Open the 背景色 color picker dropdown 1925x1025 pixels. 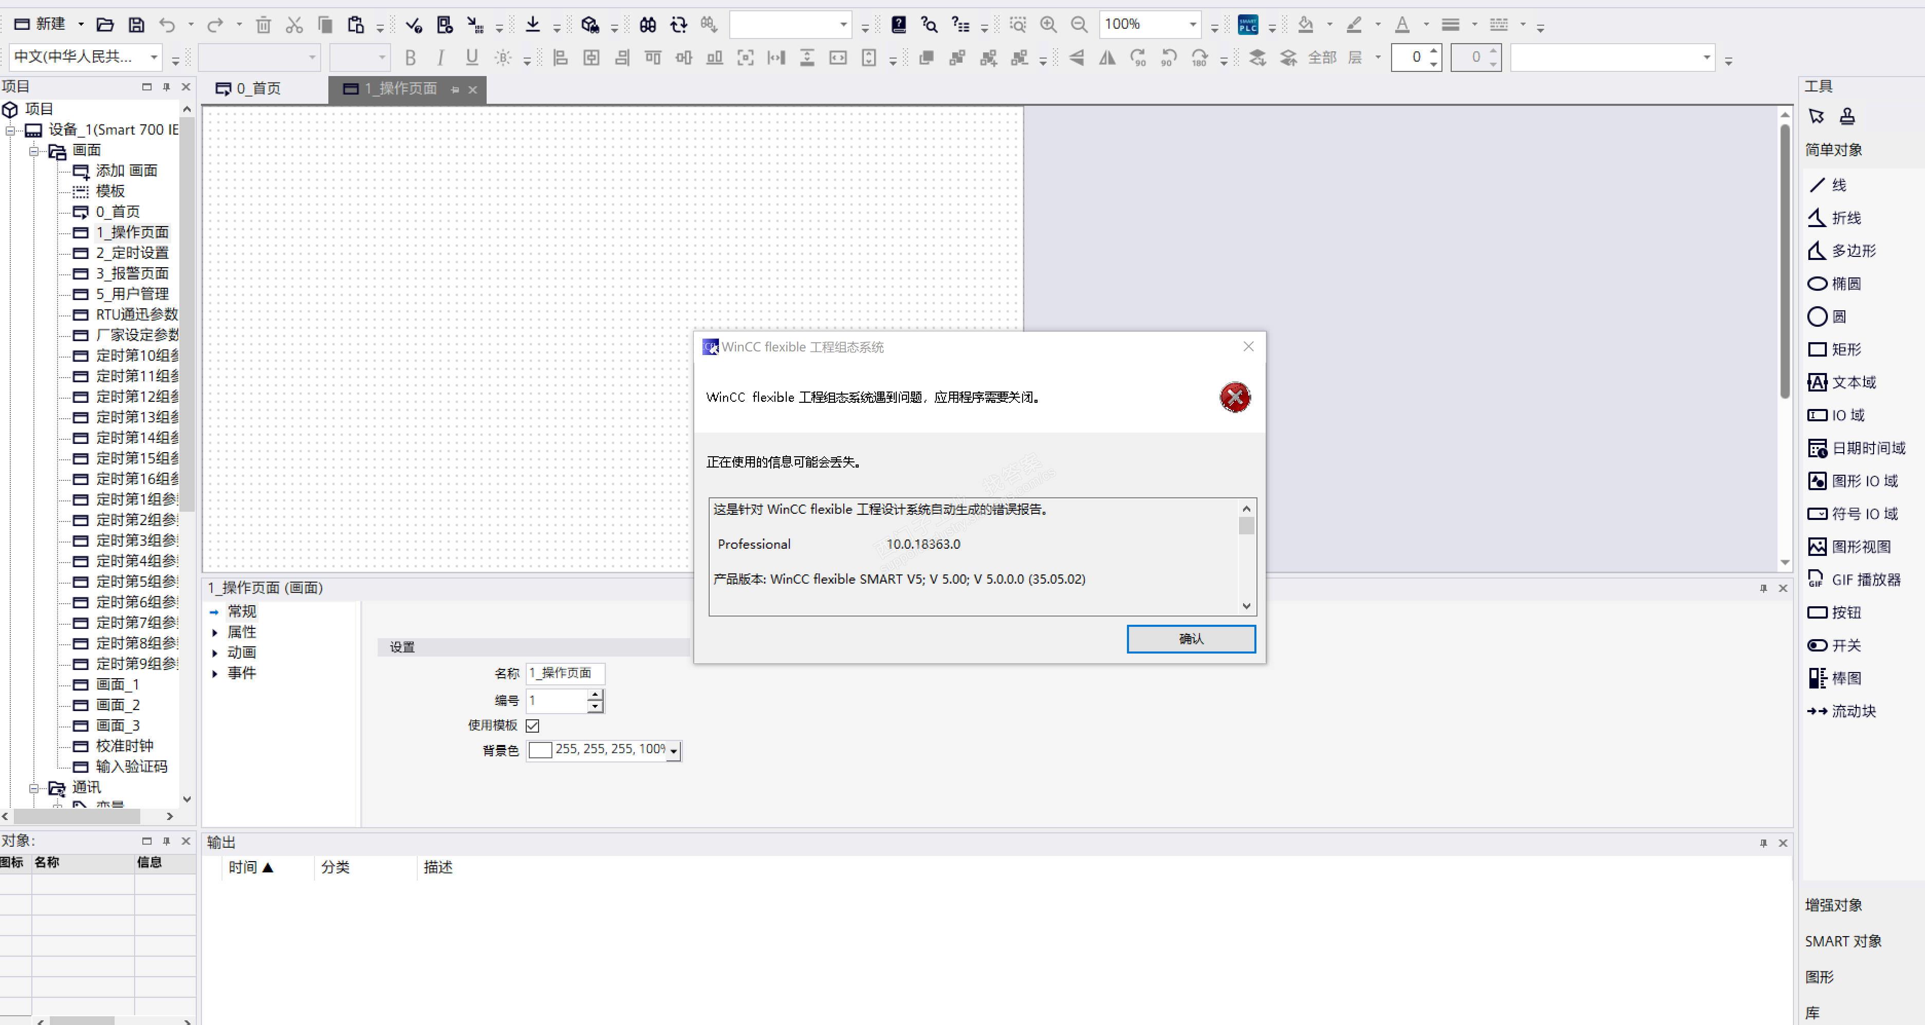(x=673, y=751)
